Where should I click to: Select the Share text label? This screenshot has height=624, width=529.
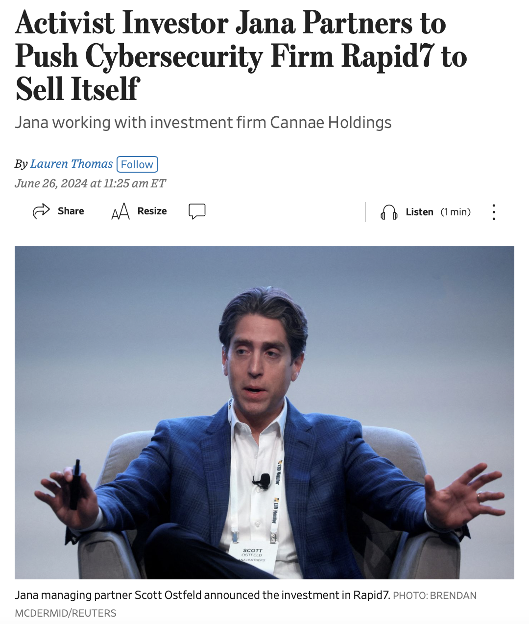tap(71, 211)
